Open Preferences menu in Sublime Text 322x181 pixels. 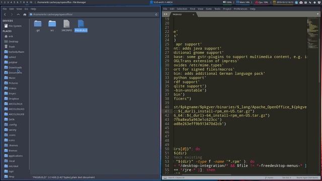point(240,9)
